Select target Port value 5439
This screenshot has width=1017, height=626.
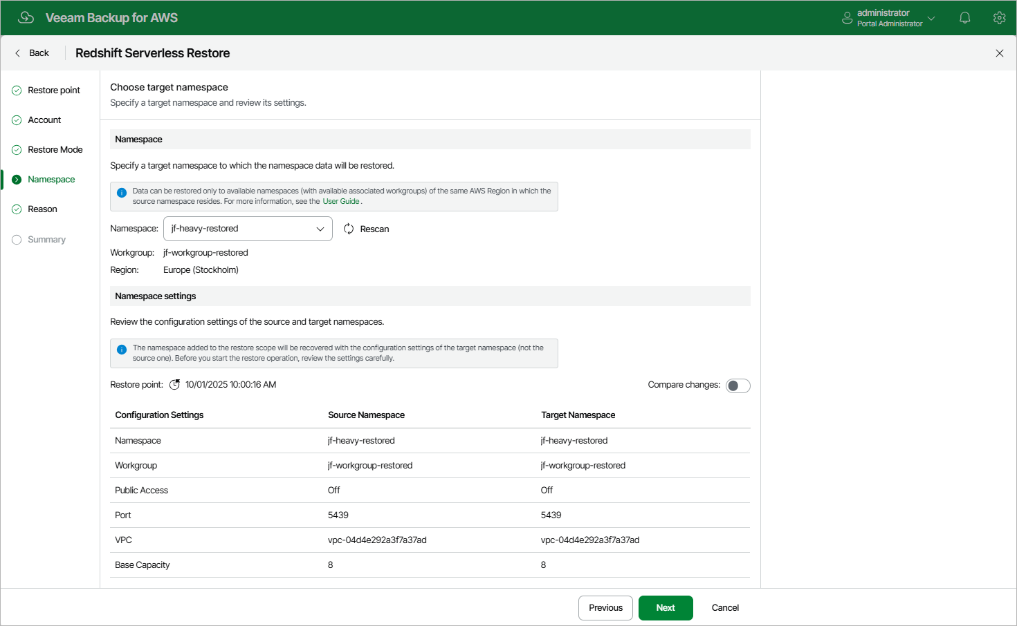[x=551, y=515]
